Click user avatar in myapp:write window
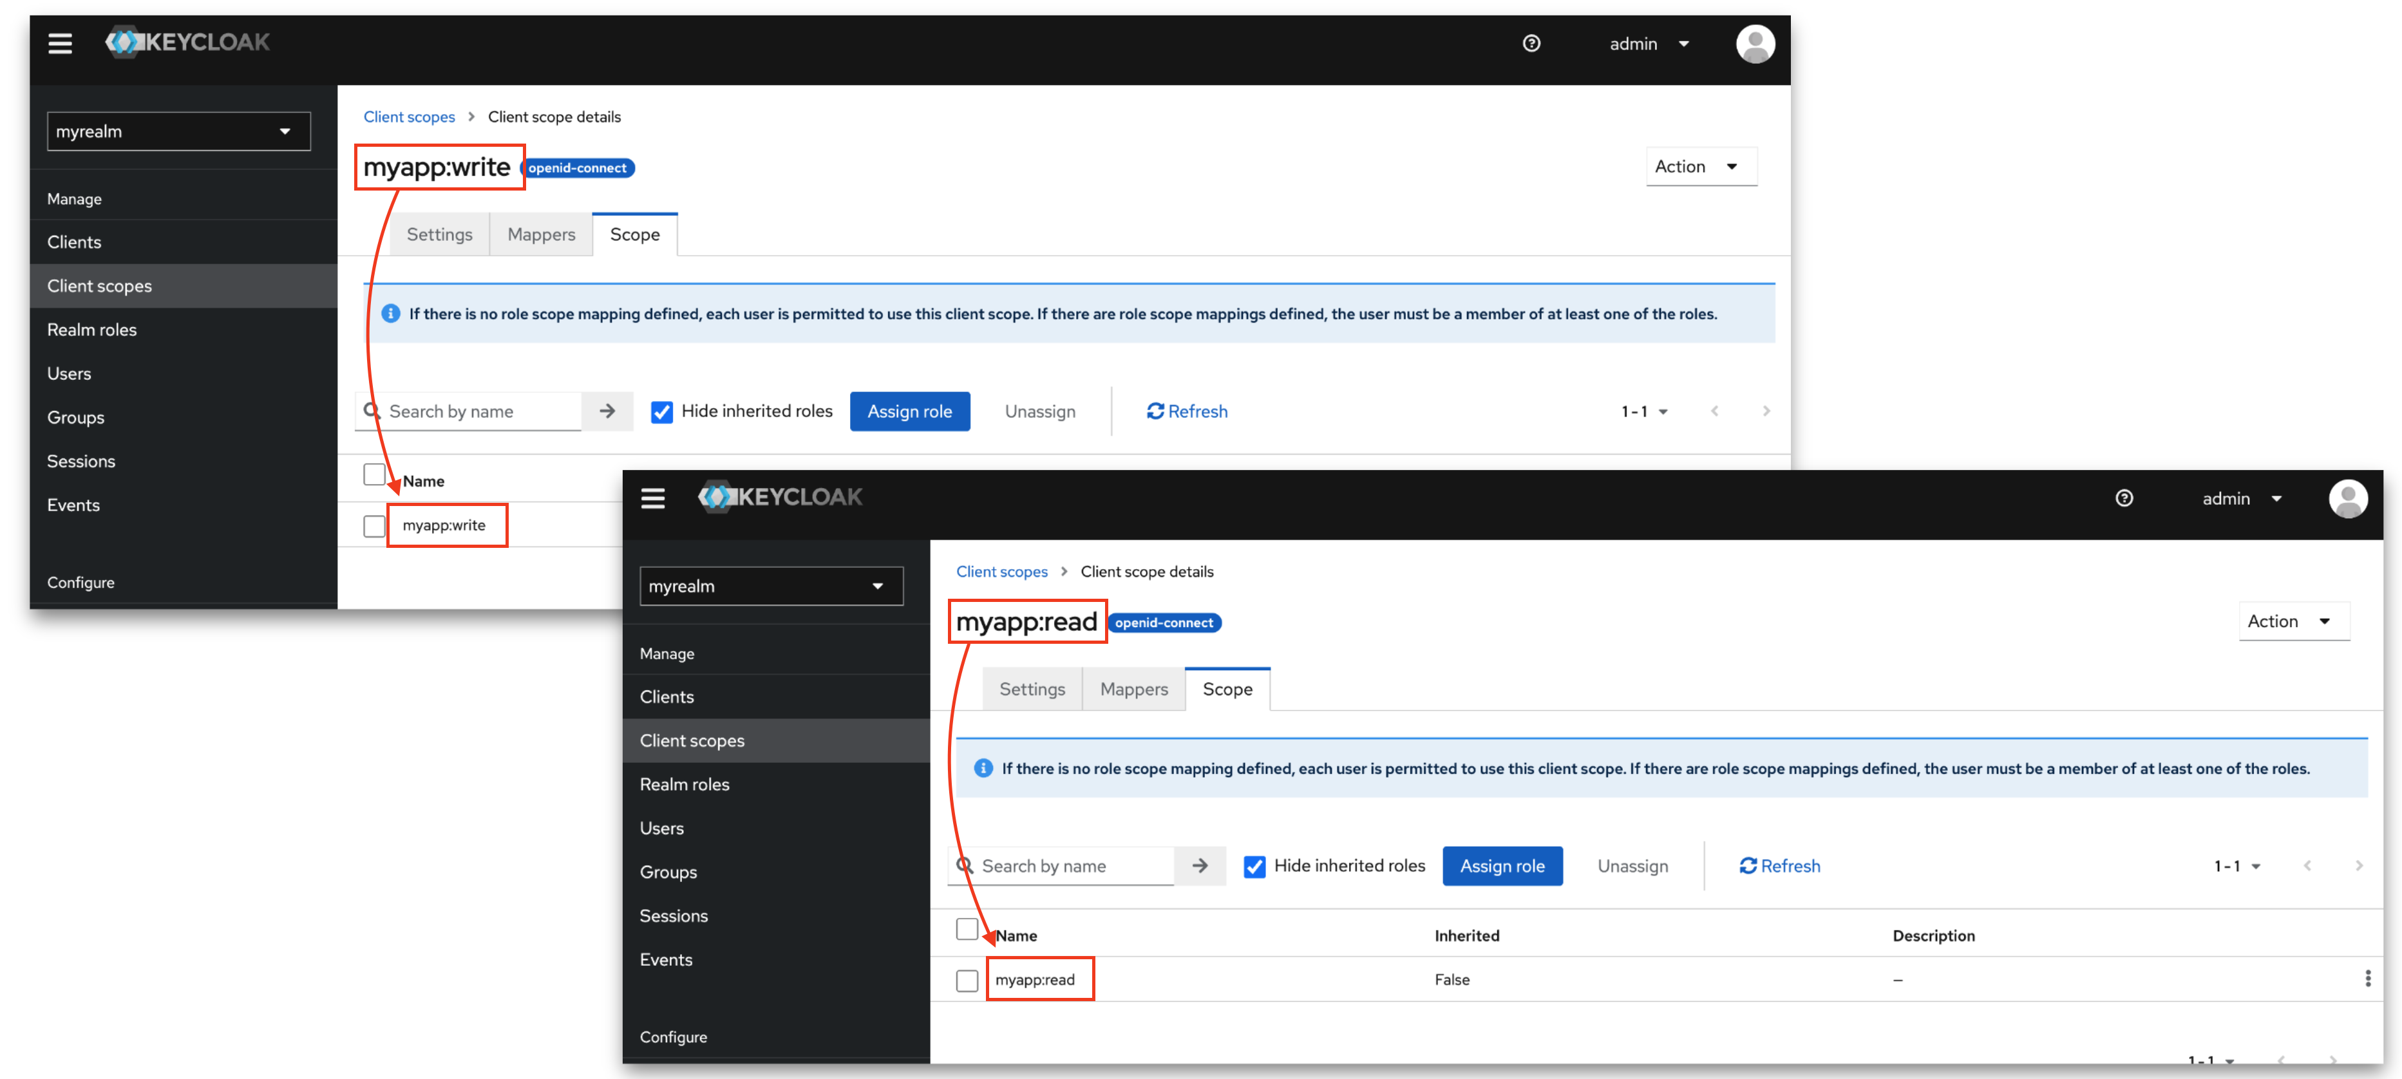2402x1079 pixels. click(1755, 44)
